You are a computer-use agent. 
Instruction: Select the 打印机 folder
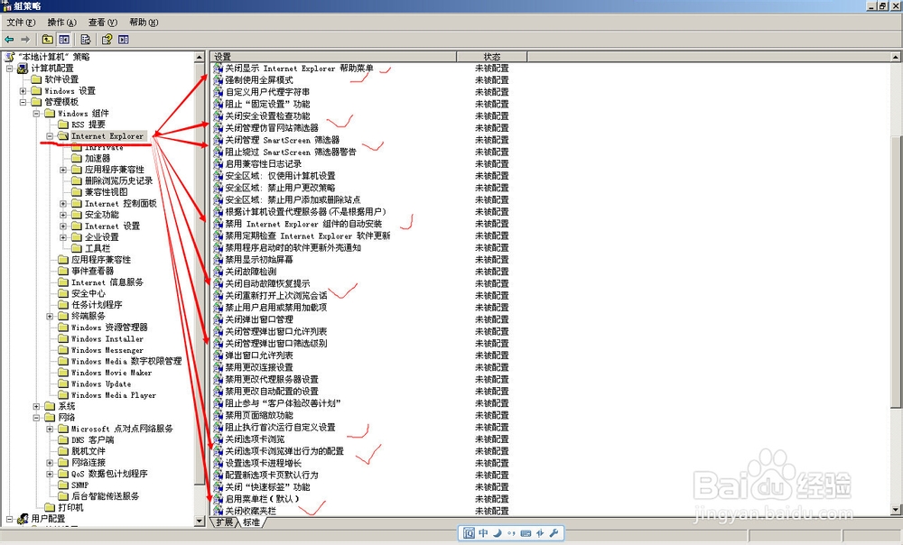click(70, 507)
